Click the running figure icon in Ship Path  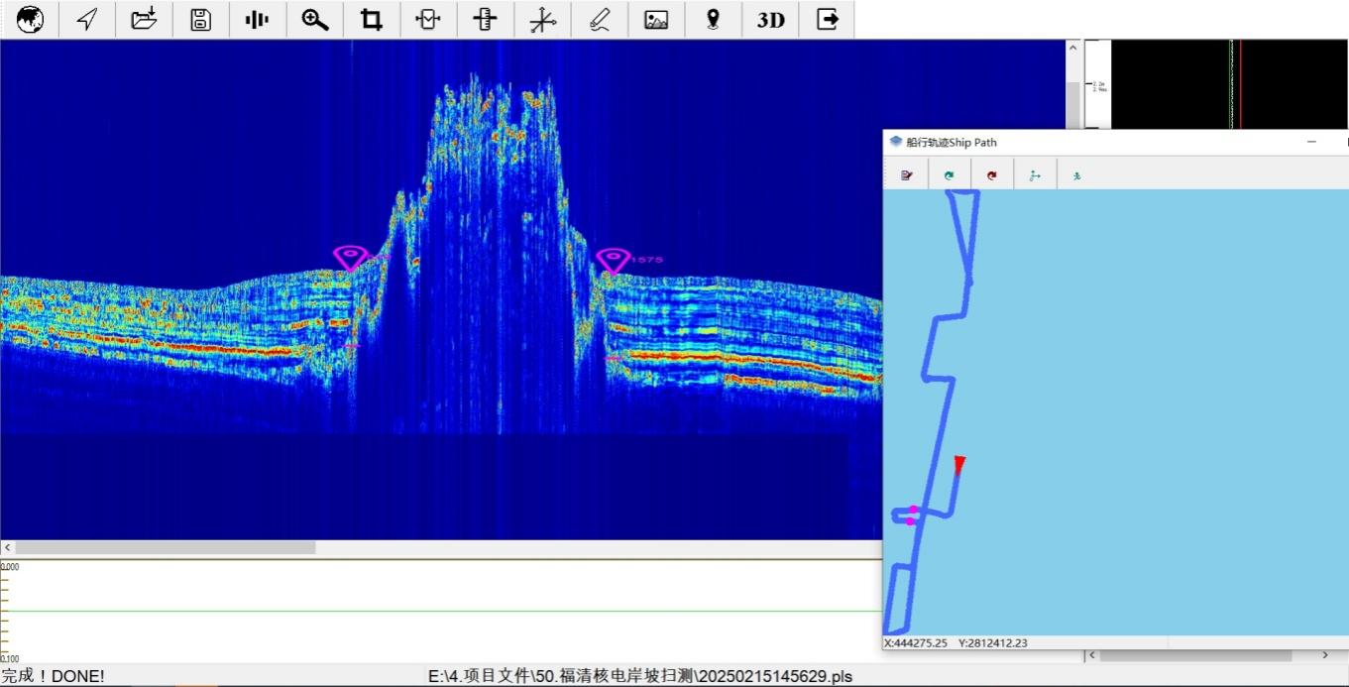click(1076, 175)
